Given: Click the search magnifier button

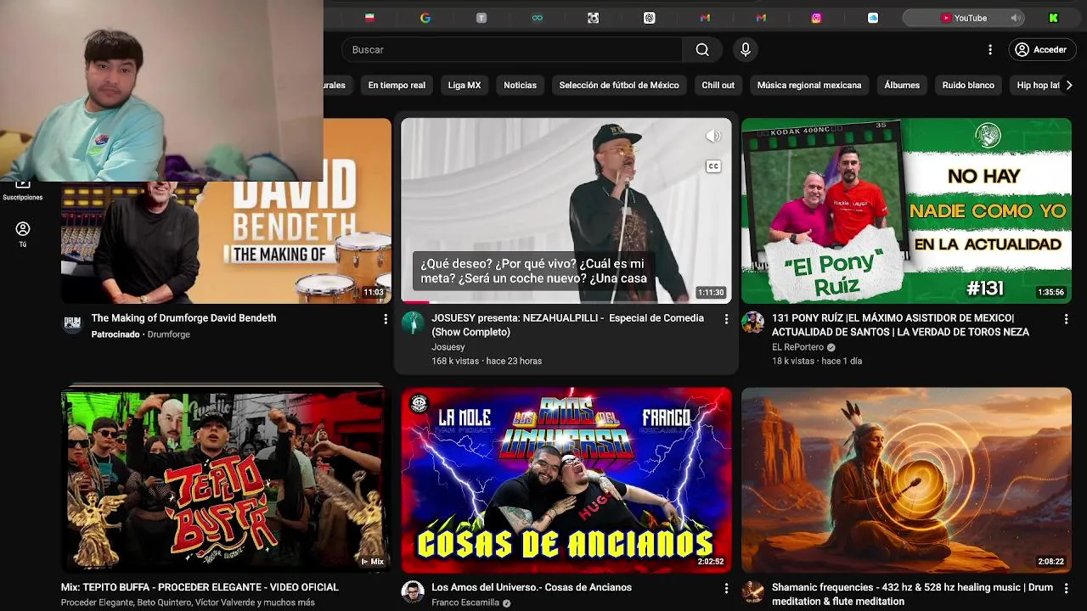Looking at the screenshot, I should pyautogui.click(x=702, y=50).
